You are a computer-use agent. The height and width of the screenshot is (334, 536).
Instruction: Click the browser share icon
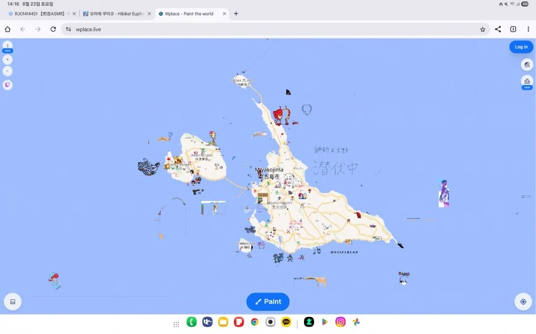(498, 30)
